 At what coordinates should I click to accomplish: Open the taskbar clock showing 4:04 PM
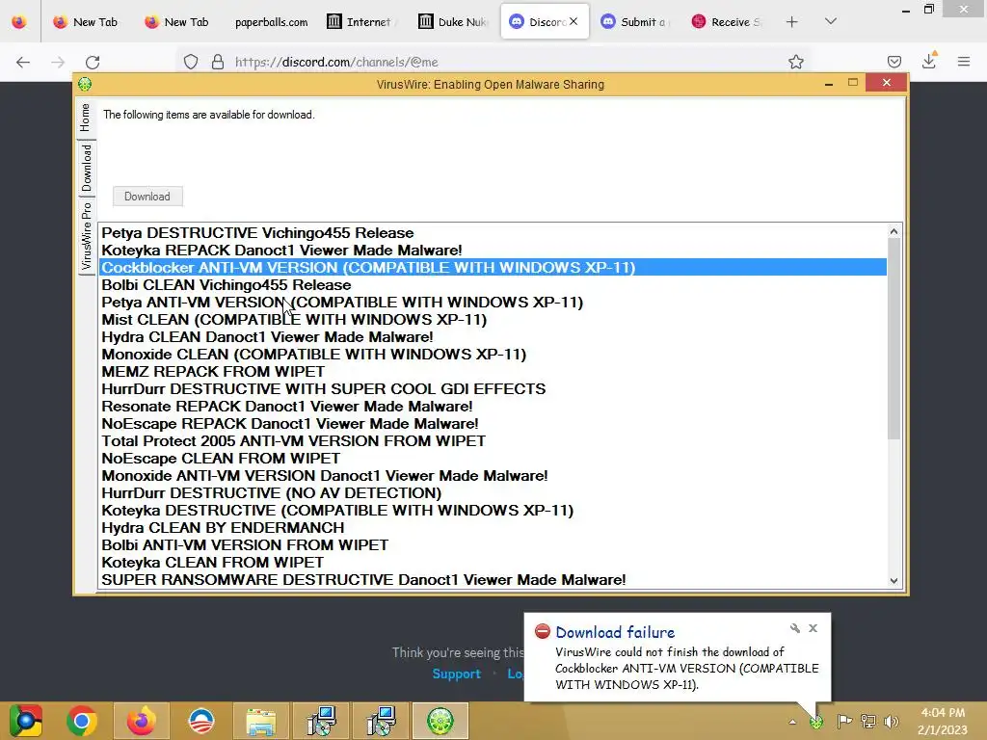[x=943, y=721]
